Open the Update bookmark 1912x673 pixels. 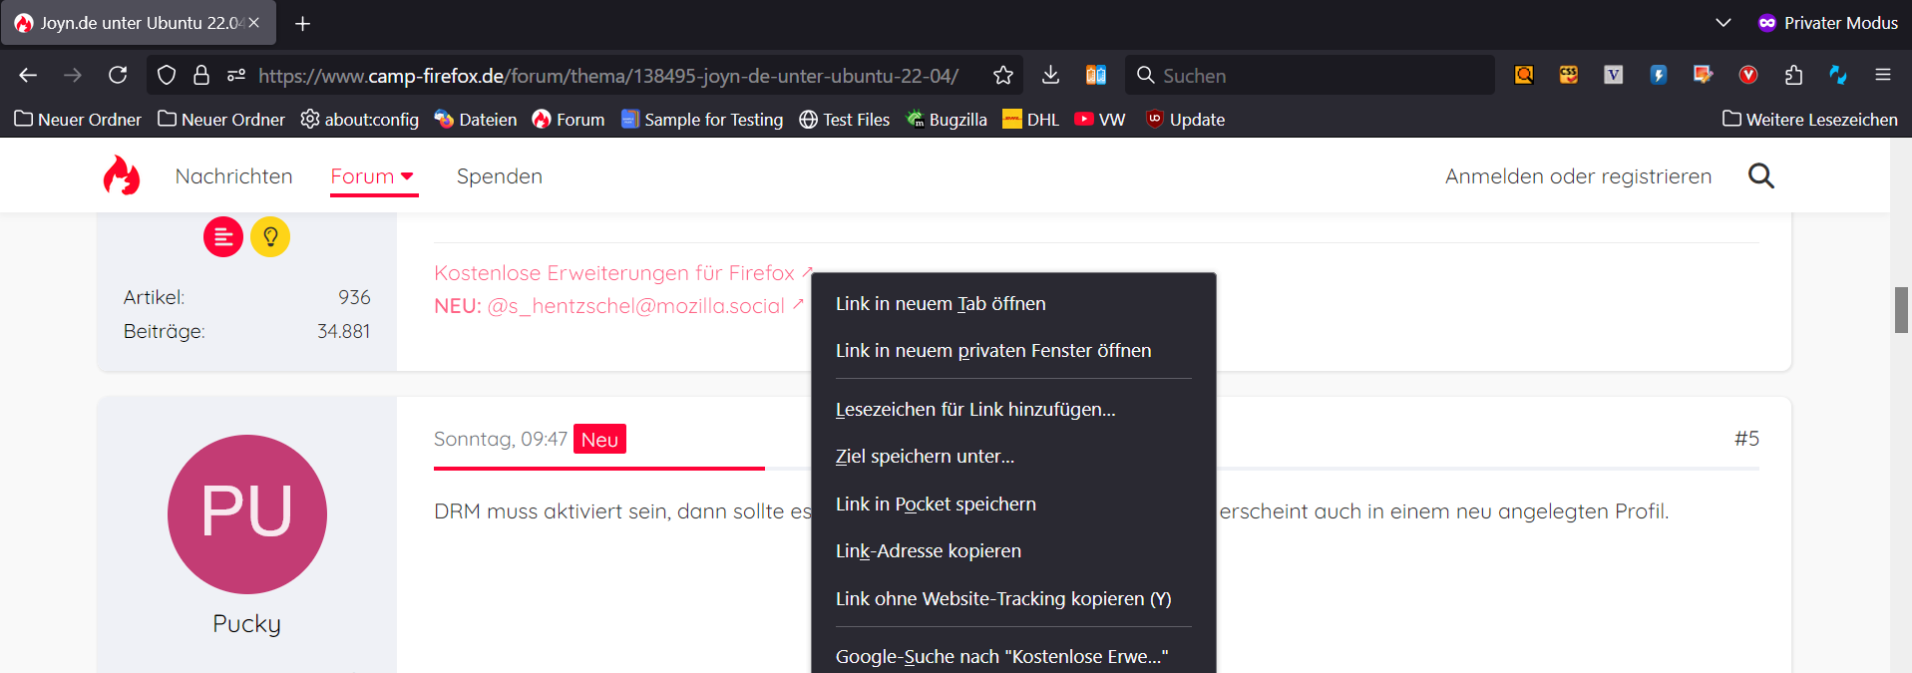pyautogui.click(x=1185, y=120)
